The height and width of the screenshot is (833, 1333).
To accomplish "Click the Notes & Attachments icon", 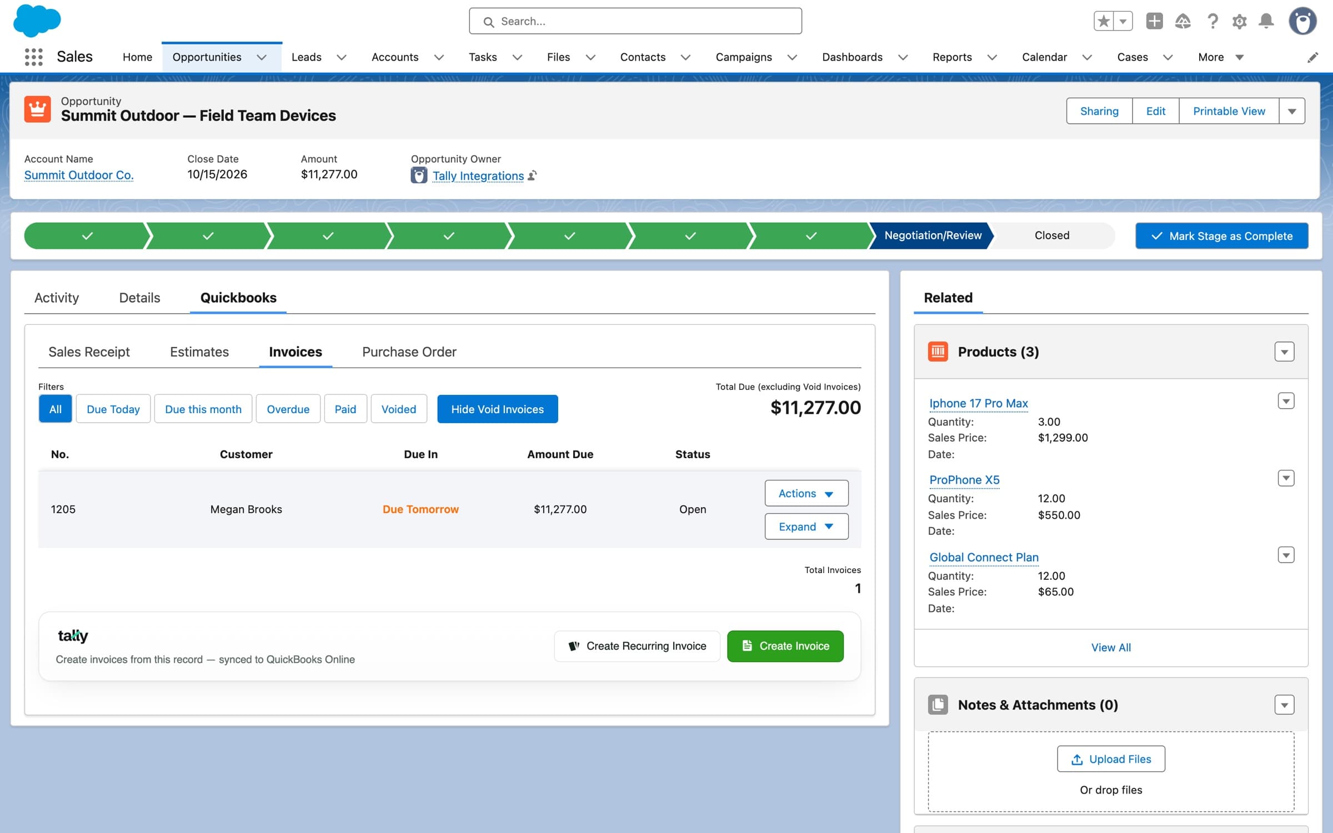I will (938, 705).
